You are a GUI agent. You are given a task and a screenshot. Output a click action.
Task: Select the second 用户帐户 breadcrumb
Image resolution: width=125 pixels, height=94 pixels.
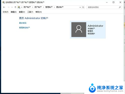tap(38, 7)
